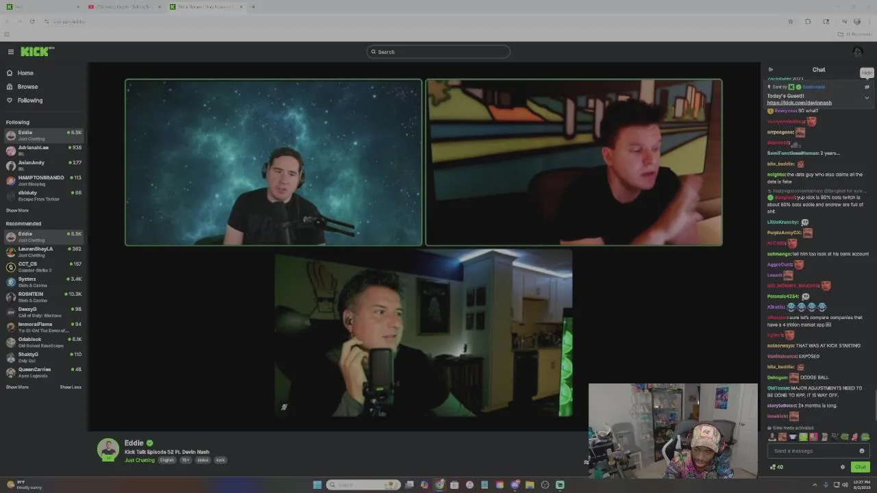The image size is (877, 493).
Task: Open CCT_CS recommended channel
Action: (44, 267)
